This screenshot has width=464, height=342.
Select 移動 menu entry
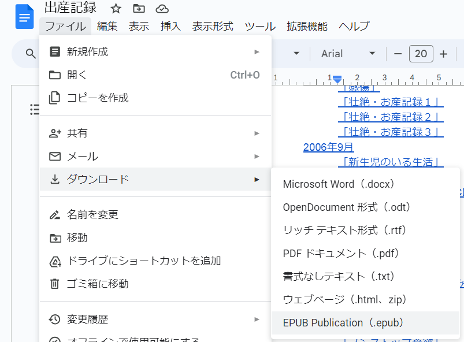155,238
